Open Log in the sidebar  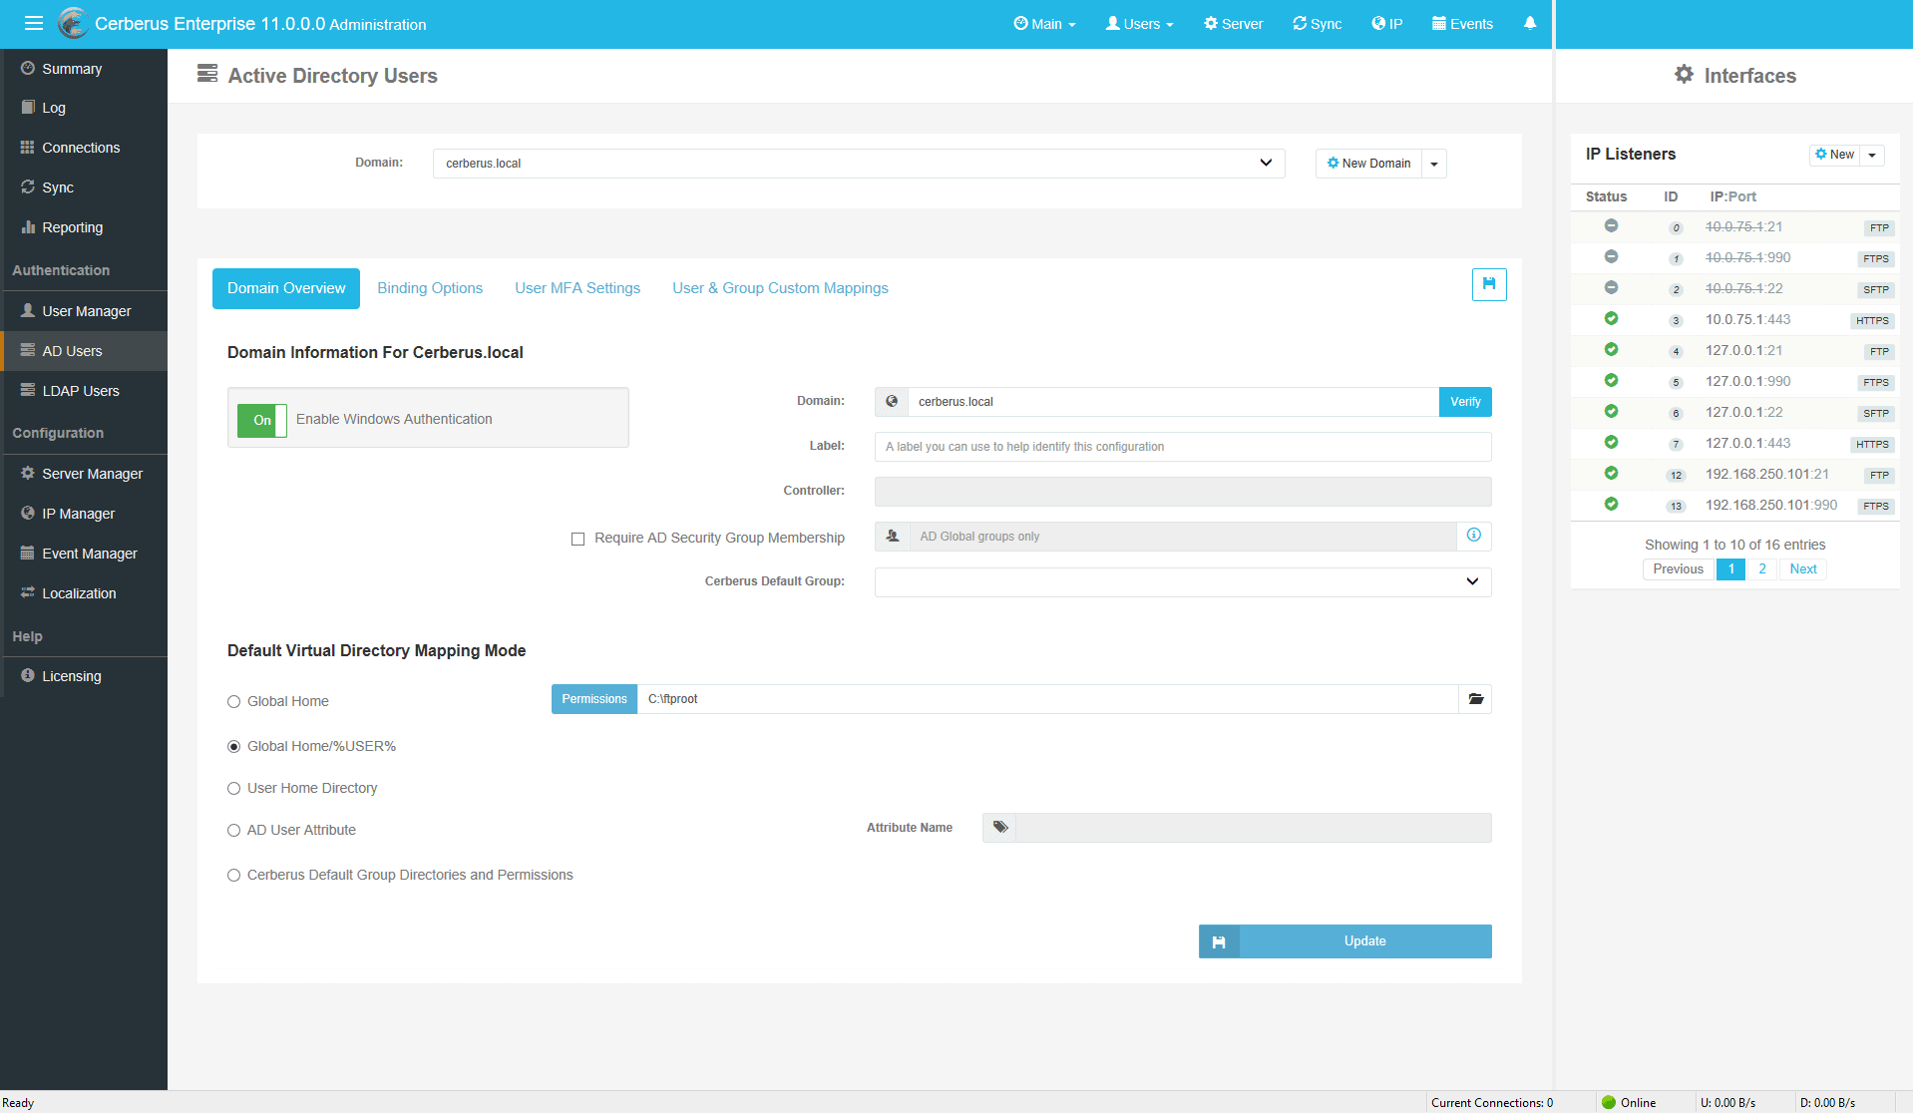pos(84,108)
